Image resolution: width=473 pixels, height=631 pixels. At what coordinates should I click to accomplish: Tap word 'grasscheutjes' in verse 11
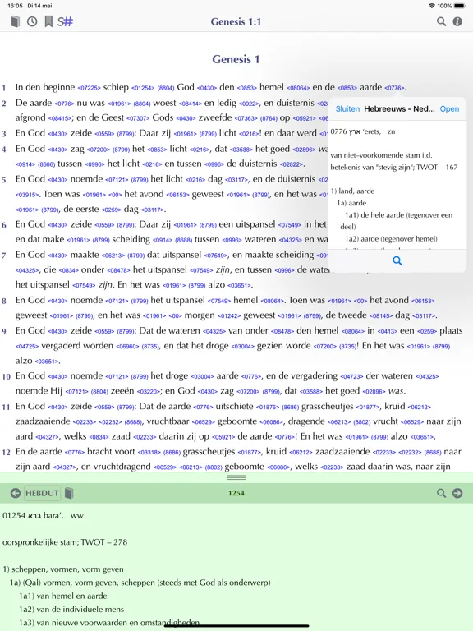click(328, 406)
